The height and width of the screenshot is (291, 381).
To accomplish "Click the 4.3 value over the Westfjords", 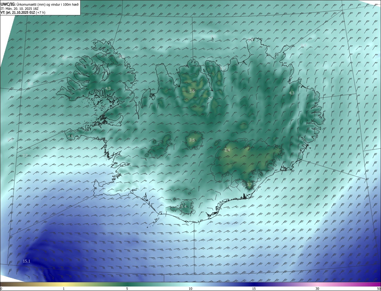I will (108, 89).
